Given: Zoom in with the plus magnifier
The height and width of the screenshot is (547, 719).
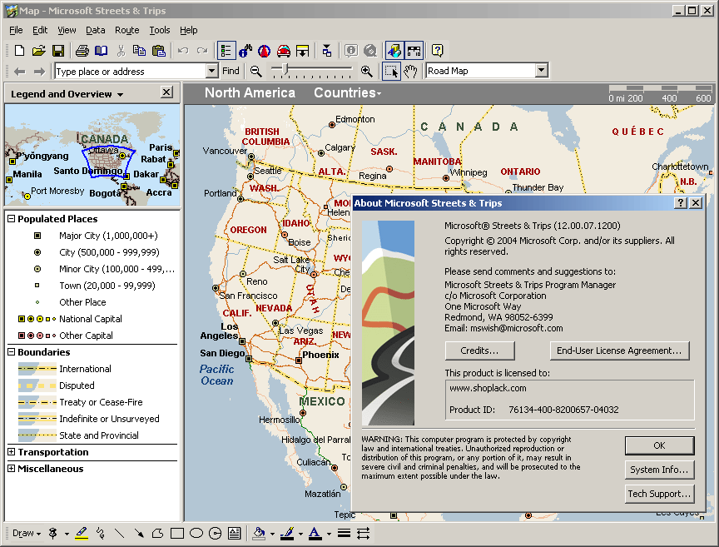Looking at the screenshot, I should [x=366, y=71].
